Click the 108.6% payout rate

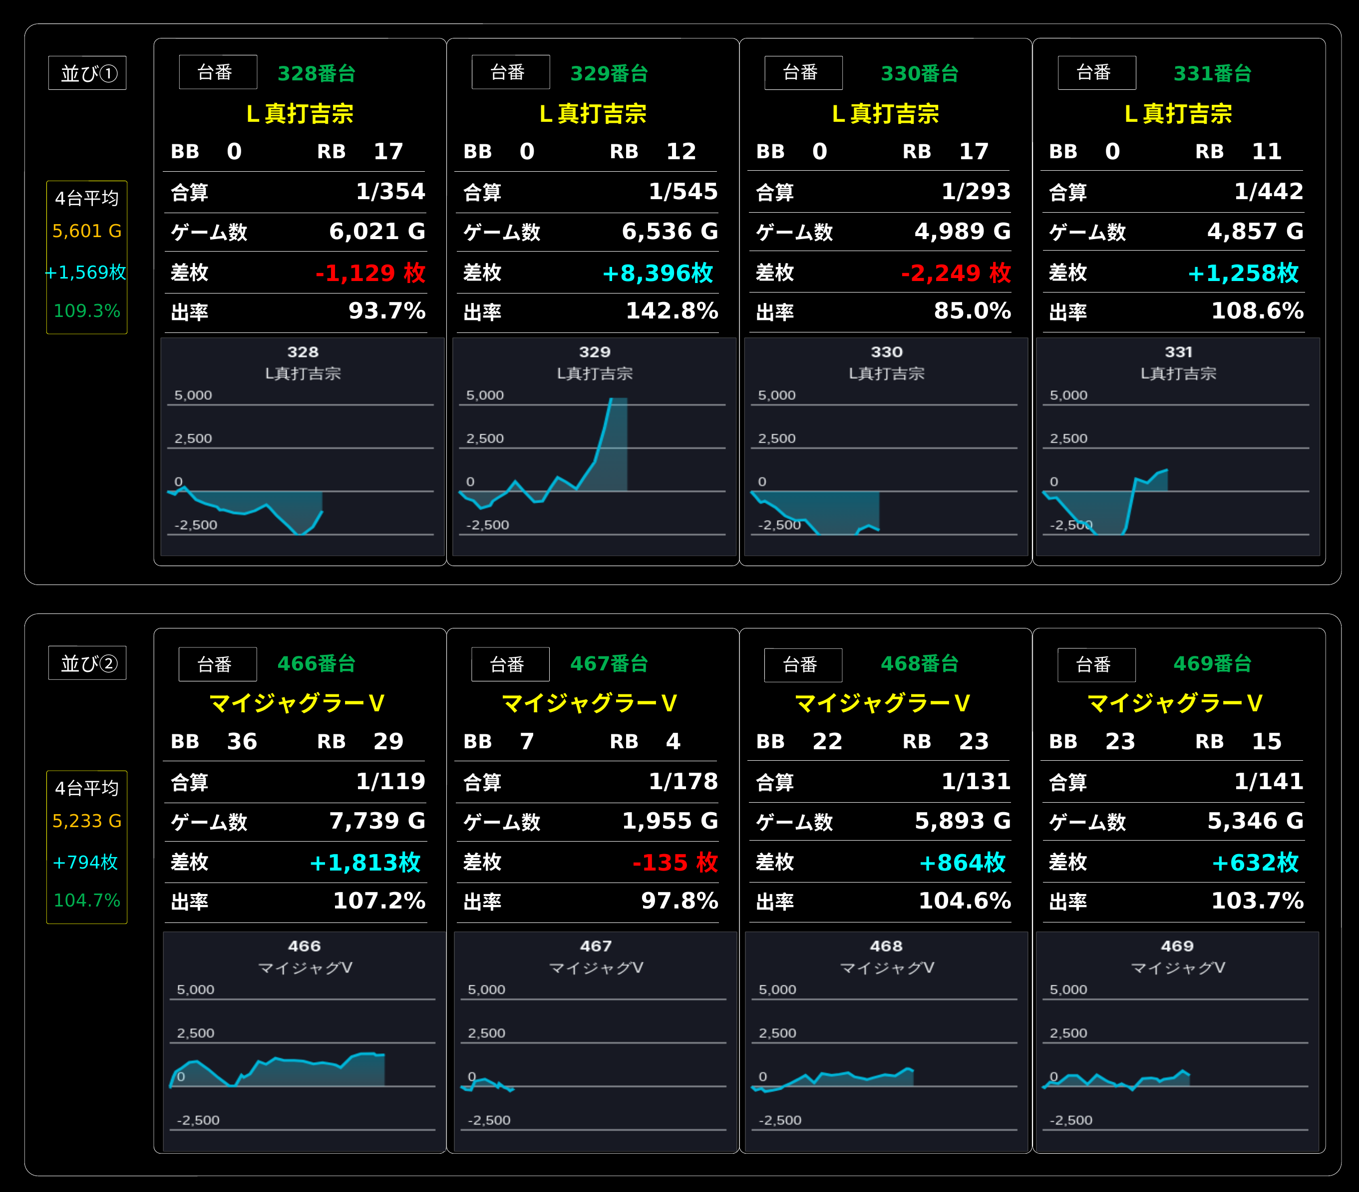(1258, 310)
